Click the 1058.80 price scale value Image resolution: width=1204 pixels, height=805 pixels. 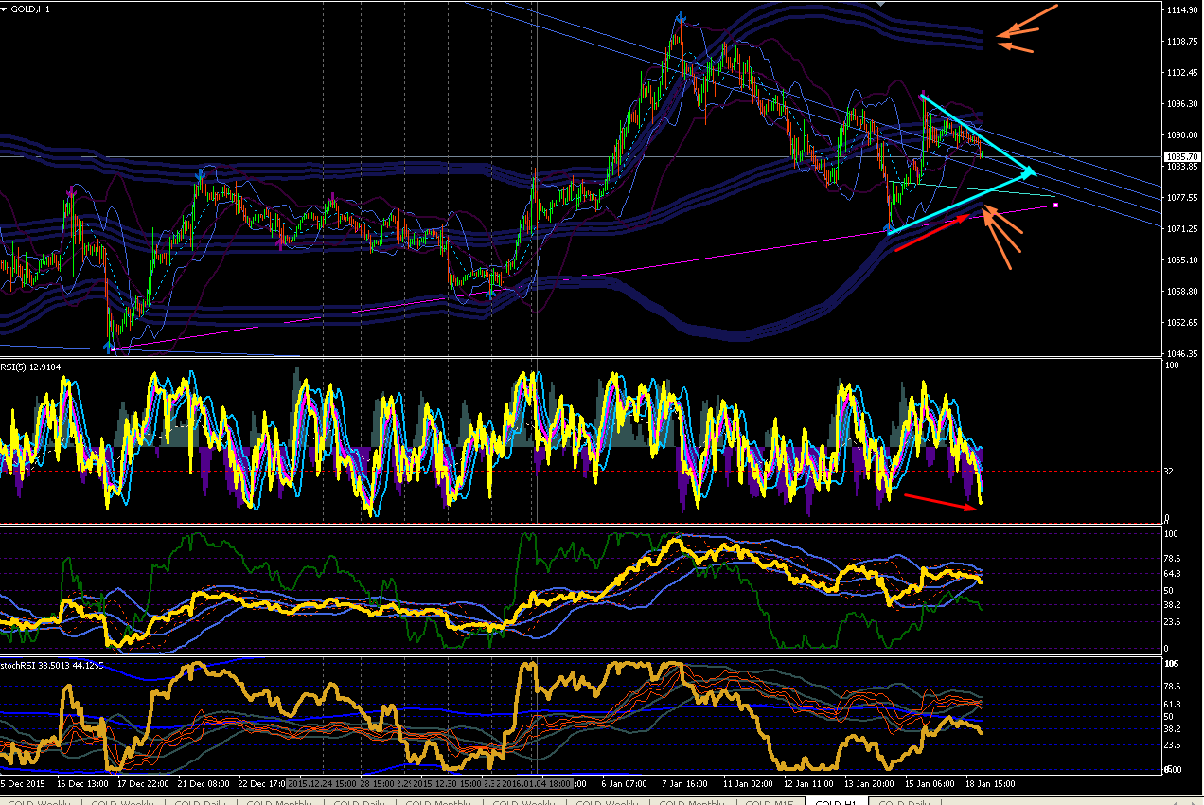(x=1183, y=292)
